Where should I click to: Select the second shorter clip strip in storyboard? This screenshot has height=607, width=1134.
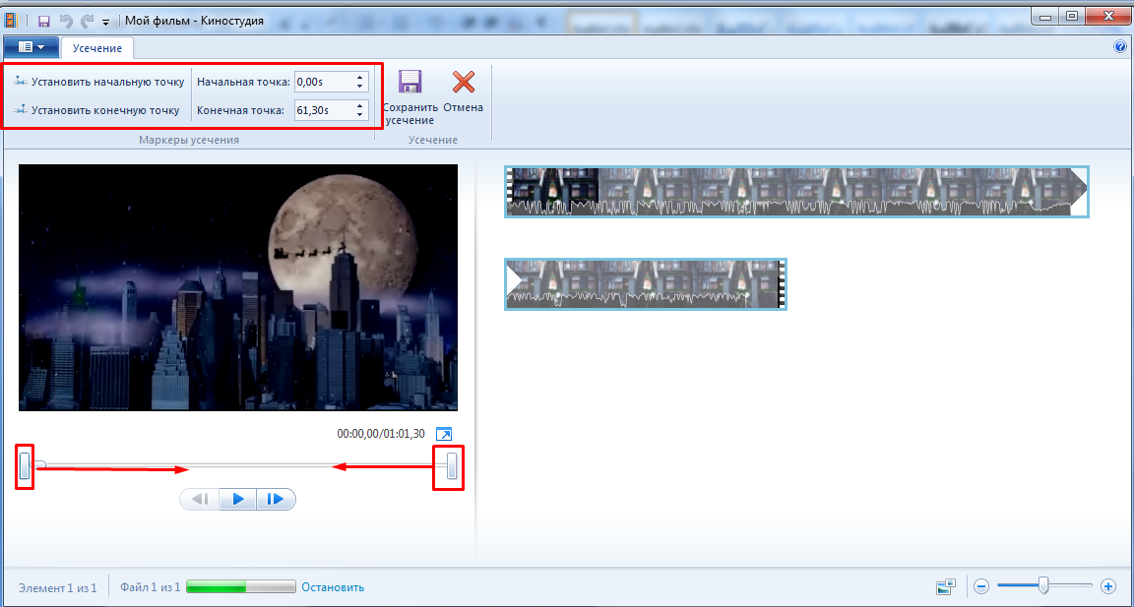(x=645, y=284)
